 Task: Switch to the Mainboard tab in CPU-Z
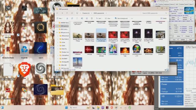[x=167, y=4]
